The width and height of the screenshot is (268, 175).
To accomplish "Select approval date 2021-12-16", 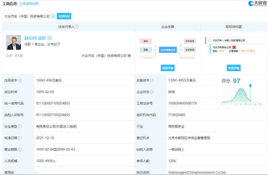I will [x=45, y=138].
